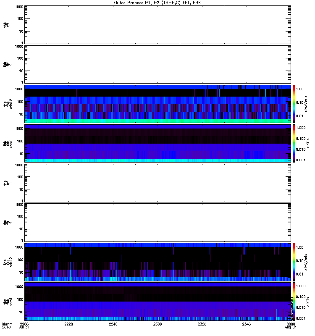Click the 'thb fff 2' y-axis panel label
The image size is (315, 336).
(8, 65)
